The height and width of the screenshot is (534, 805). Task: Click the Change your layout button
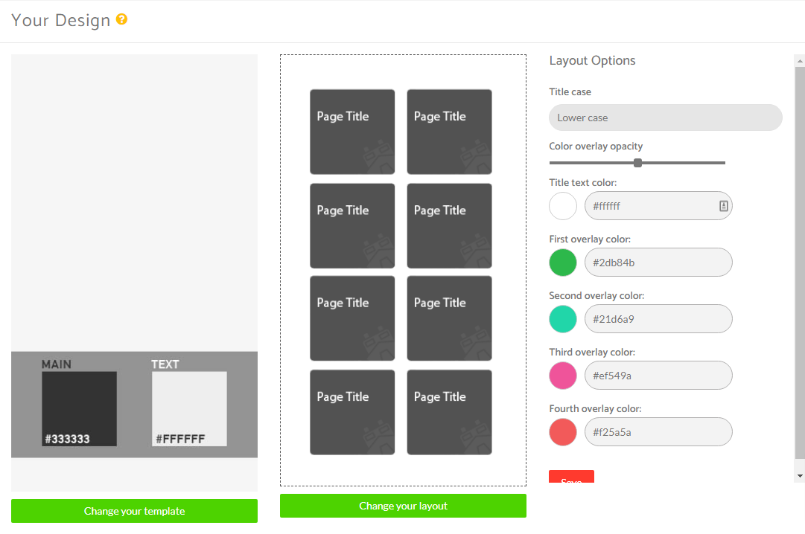click(403, 506)
